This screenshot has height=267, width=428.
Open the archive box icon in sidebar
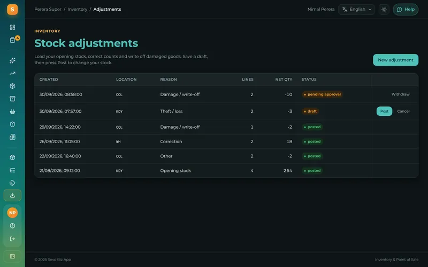click(x=12, y=99)
